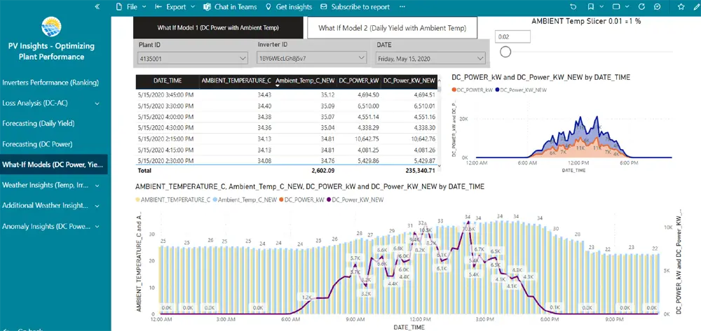Select What If Model 1 button
This screenshot has height=331, width=701.
[219, 28]
